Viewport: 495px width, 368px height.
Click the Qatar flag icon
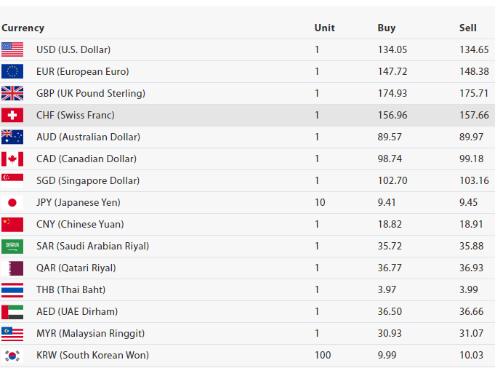12,268
